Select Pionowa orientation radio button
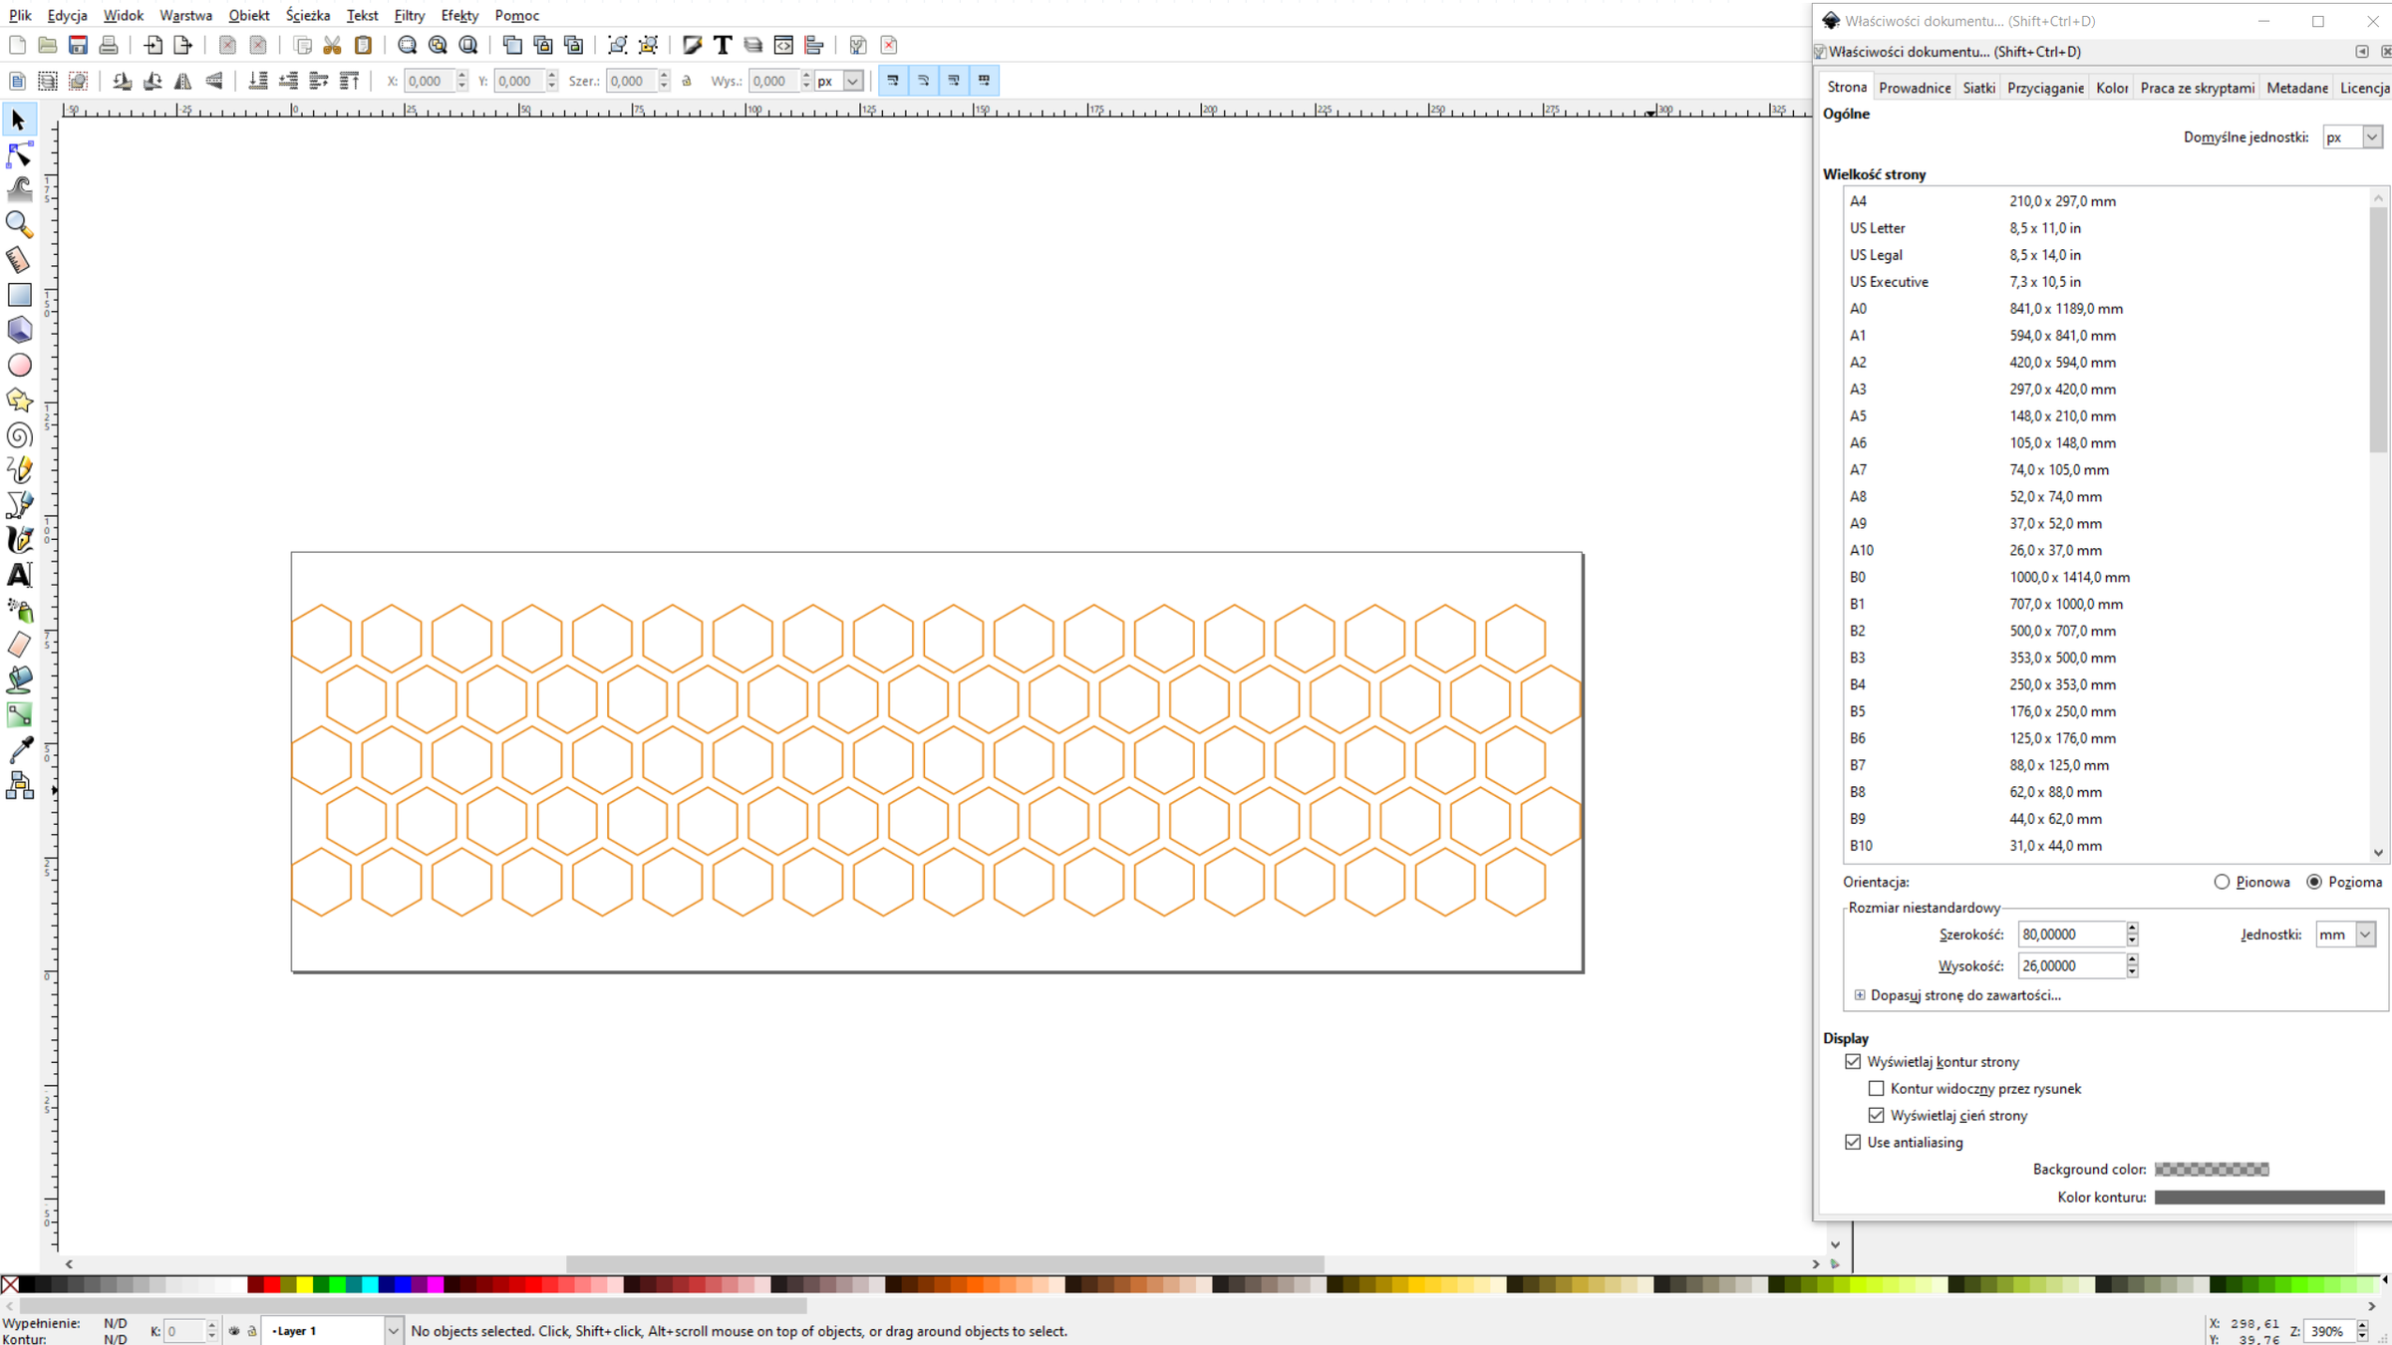Image resolution: width=2392 pixels, height=1345 pixels. point(2222,882)
